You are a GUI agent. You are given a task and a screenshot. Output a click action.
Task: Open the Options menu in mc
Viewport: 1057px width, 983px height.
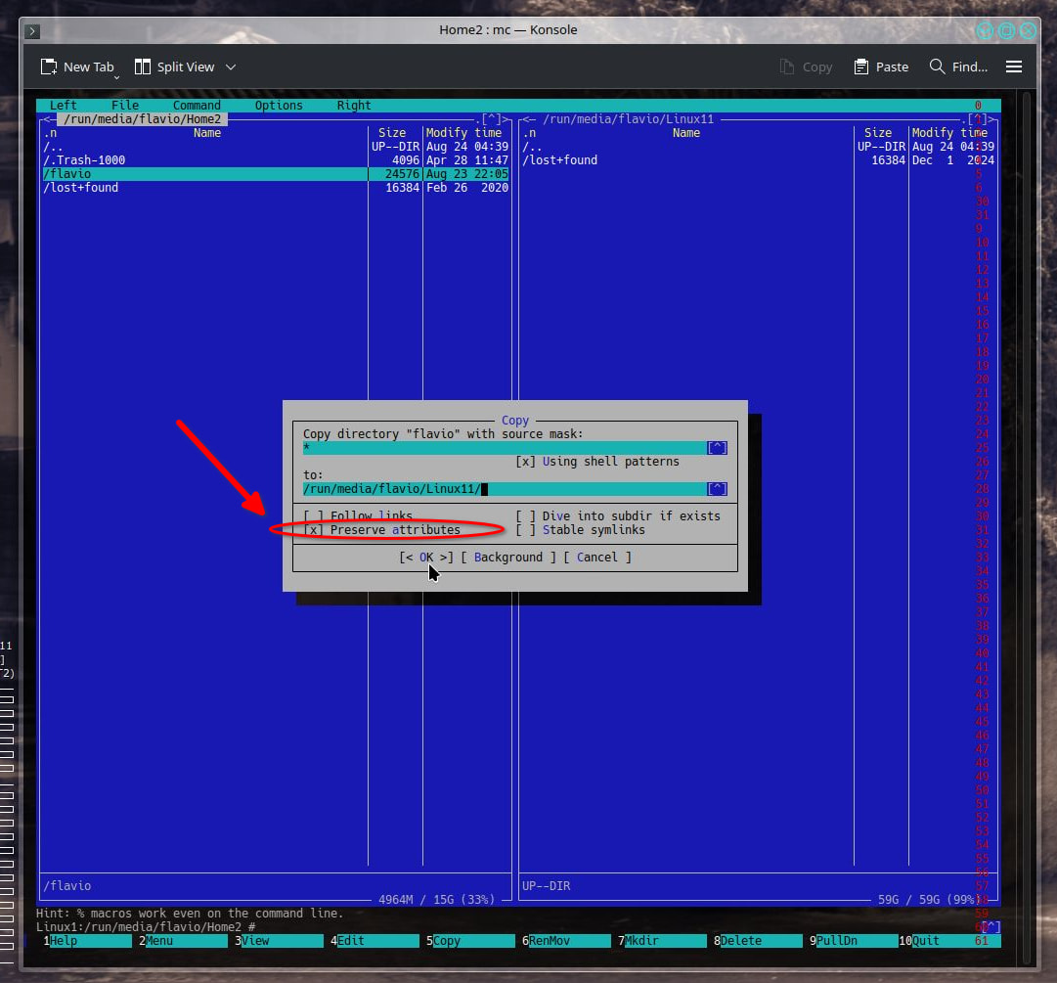(279, 106)
